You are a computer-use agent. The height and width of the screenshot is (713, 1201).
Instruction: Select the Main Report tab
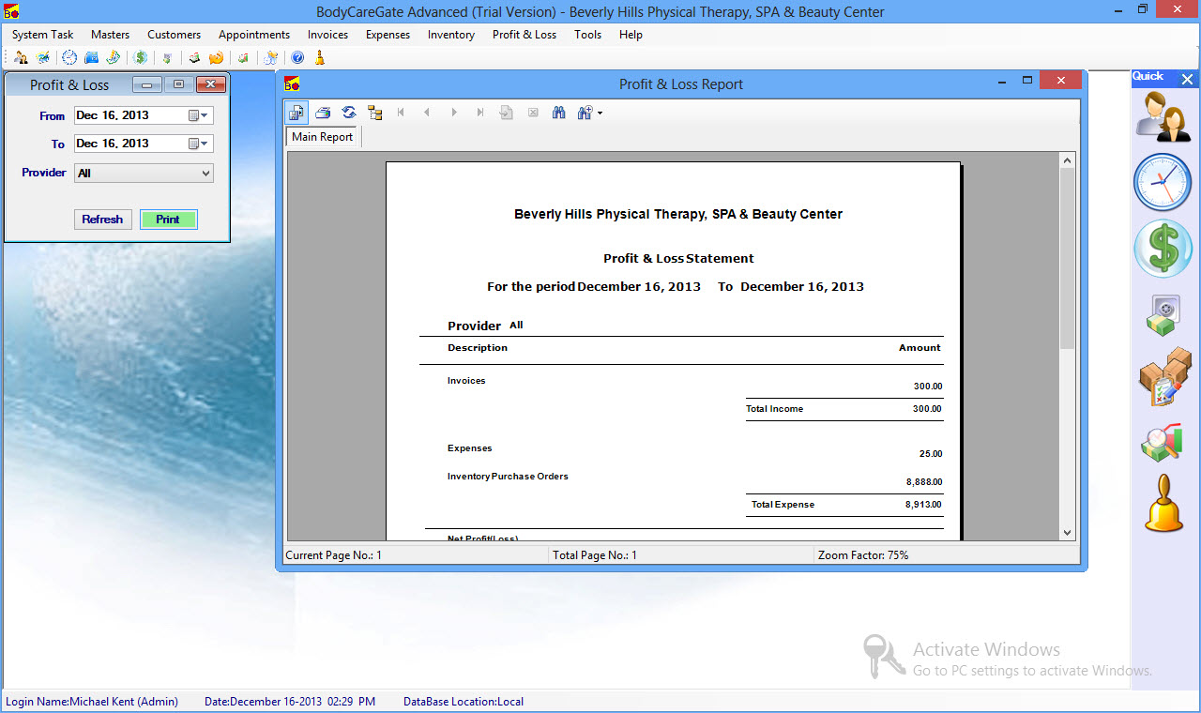coord(322,137)
